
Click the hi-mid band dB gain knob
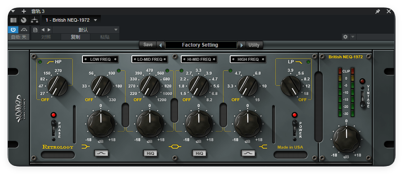click(199, 124)
